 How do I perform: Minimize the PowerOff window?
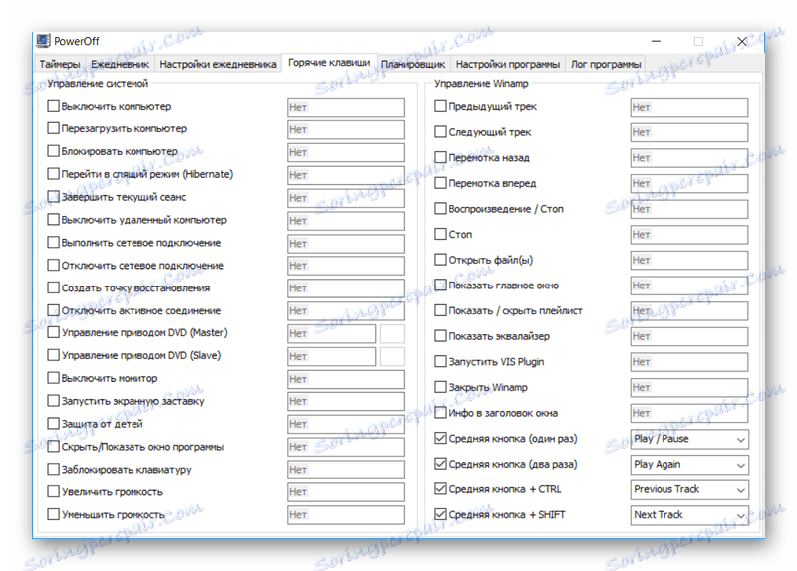coord(656,41)
